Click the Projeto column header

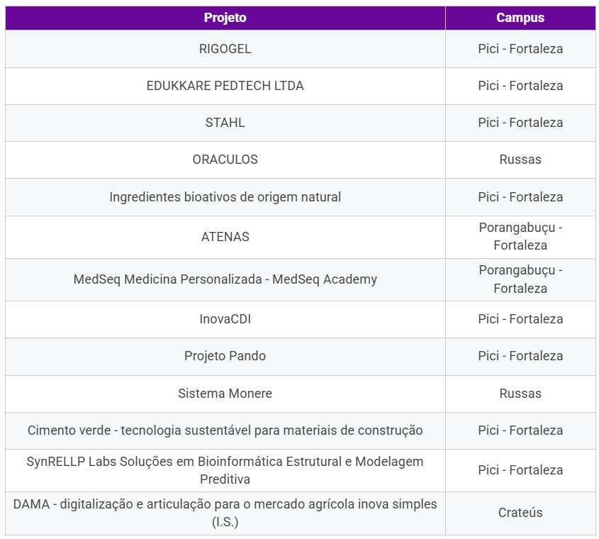click(x=225, y=18)
